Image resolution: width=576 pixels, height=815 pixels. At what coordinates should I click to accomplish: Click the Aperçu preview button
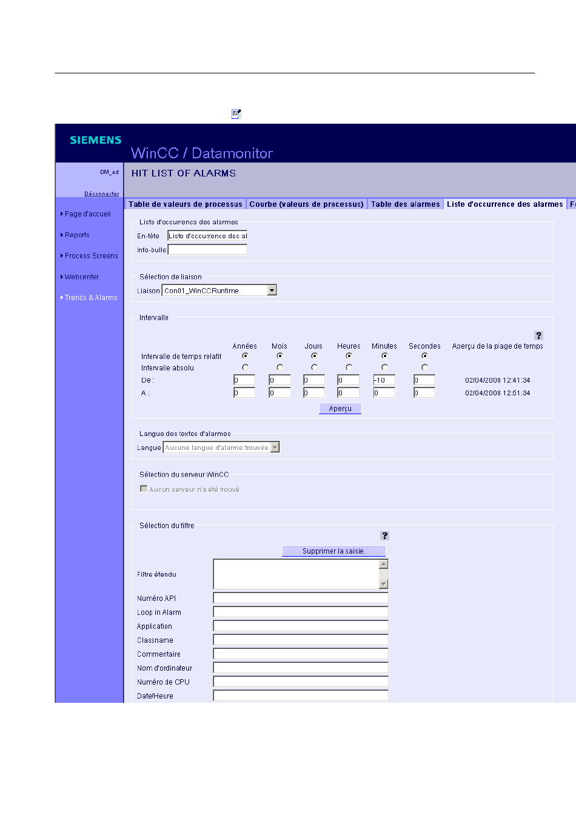340,409
